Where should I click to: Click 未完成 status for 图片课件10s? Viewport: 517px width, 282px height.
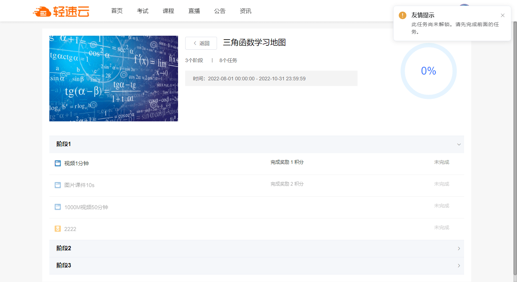point(442,184)
